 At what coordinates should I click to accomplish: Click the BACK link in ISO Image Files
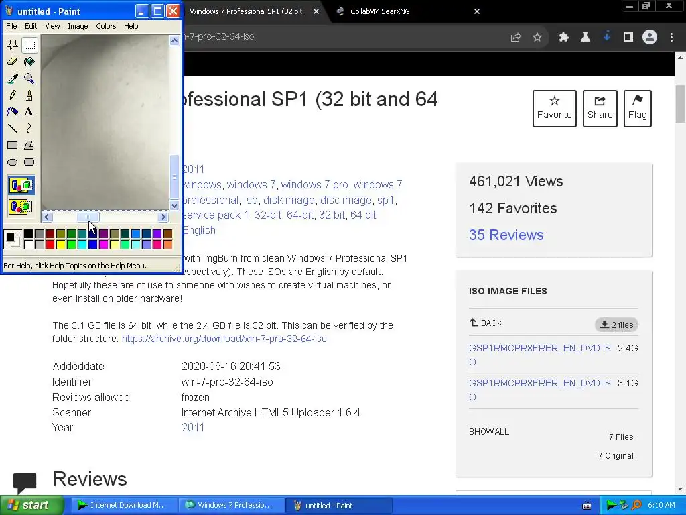click(x=486, y=323)
